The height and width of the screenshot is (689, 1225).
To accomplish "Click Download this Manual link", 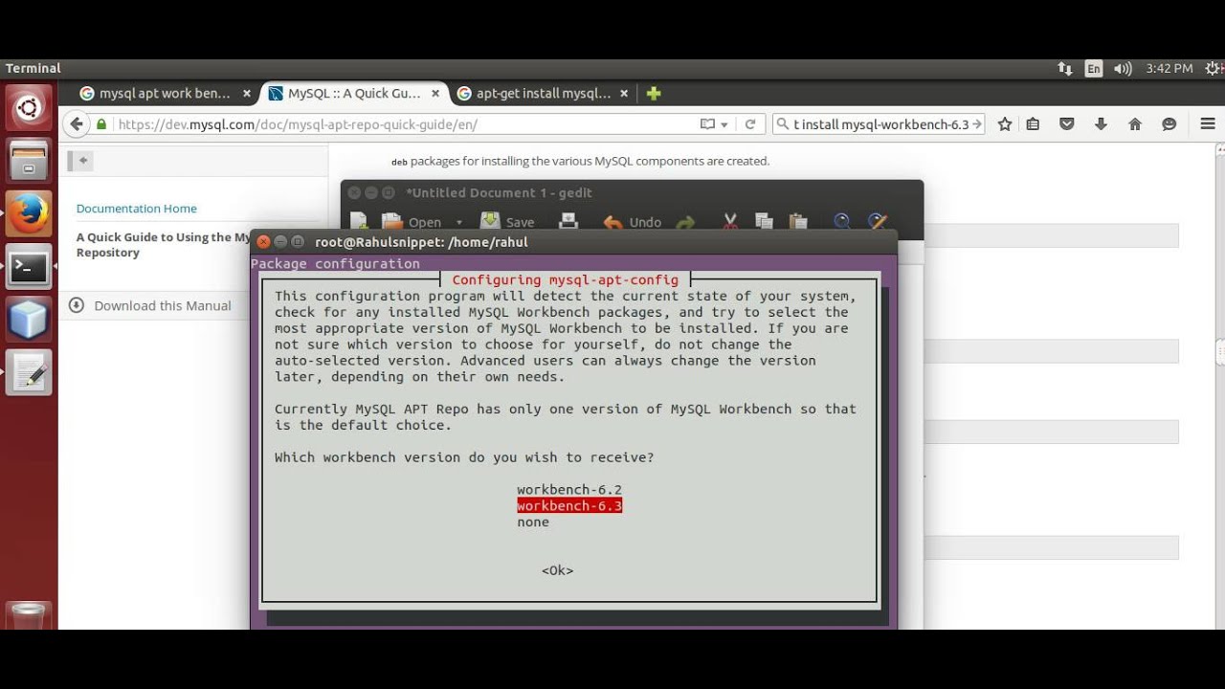I will pos(163,306).
